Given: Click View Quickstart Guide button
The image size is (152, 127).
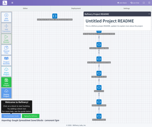Looking at the screenshot, I should (11, 116).
